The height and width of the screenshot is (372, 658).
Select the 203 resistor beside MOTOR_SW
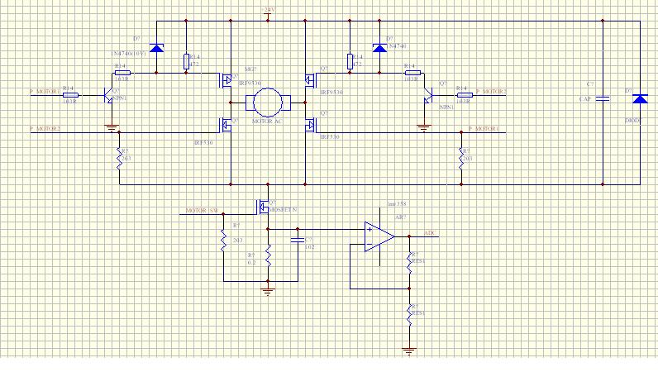pos(222,241)
